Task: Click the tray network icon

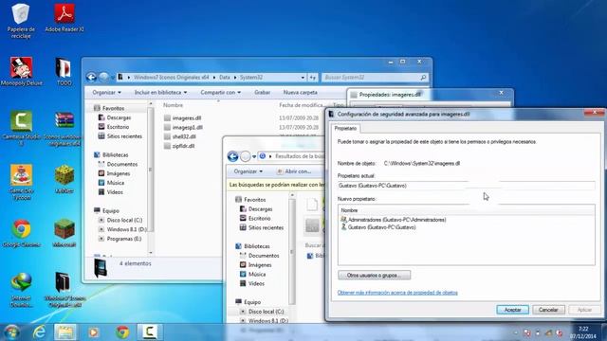Action: coord(548,332)
